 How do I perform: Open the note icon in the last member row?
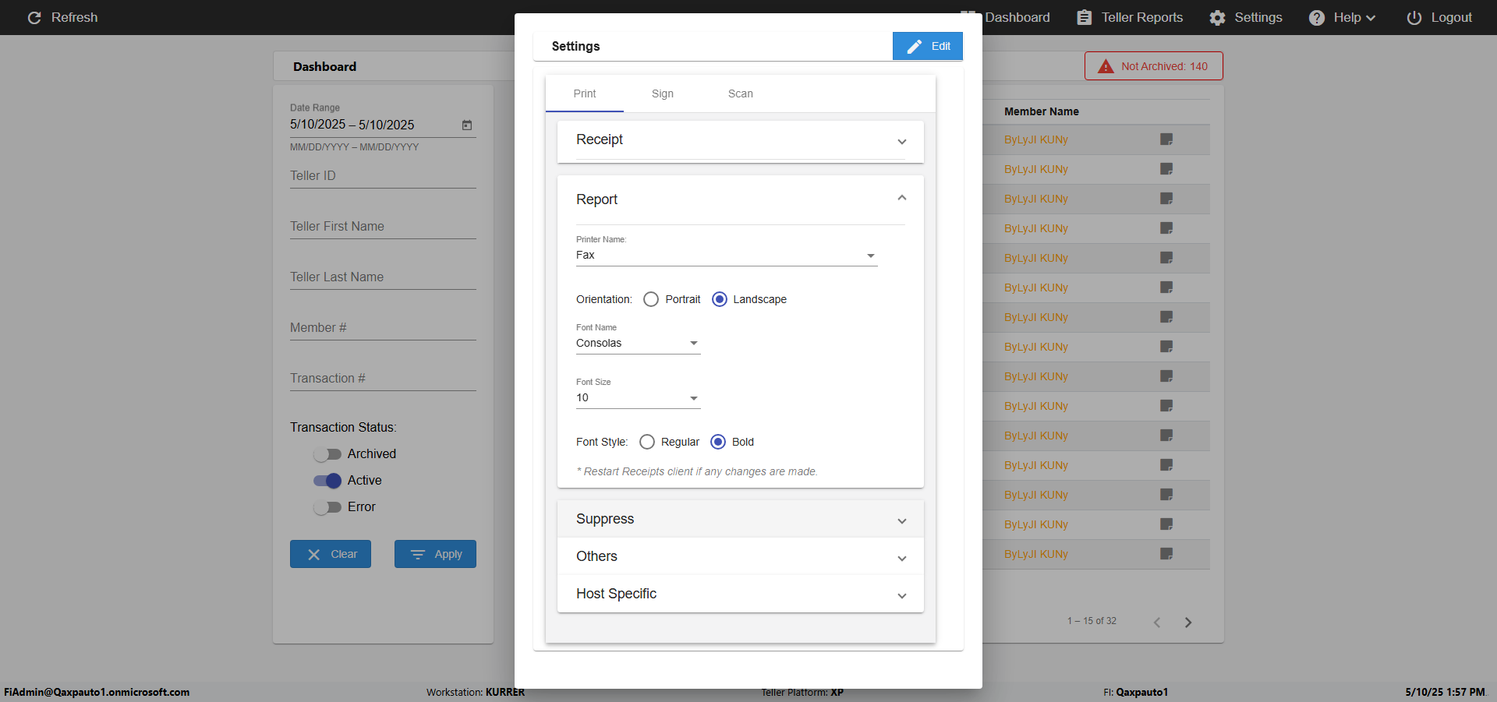point(1166,554)
